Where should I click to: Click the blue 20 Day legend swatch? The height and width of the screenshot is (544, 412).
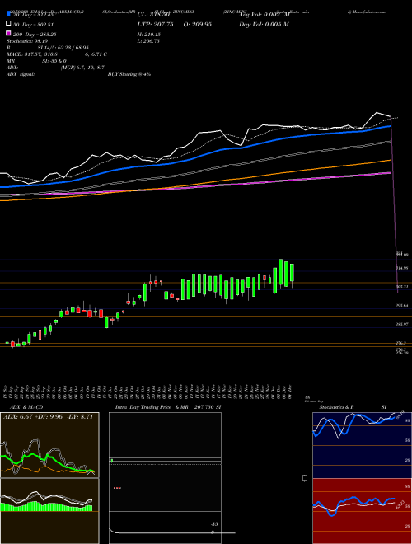pos(8,14)
